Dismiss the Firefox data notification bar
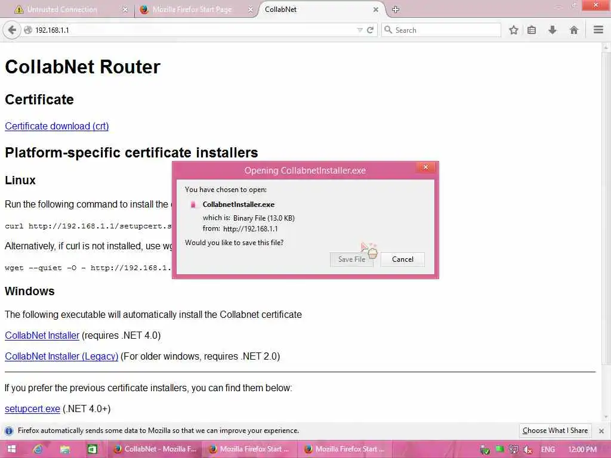The image size is (611, 458). click(x=601, y=431)
